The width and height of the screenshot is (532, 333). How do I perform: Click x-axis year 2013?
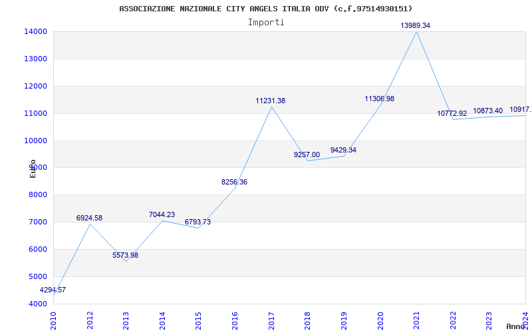[126, 321]
